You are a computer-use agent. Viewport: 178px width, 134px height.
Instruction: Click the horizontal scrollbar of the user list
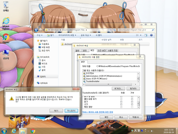click(108, 85)
